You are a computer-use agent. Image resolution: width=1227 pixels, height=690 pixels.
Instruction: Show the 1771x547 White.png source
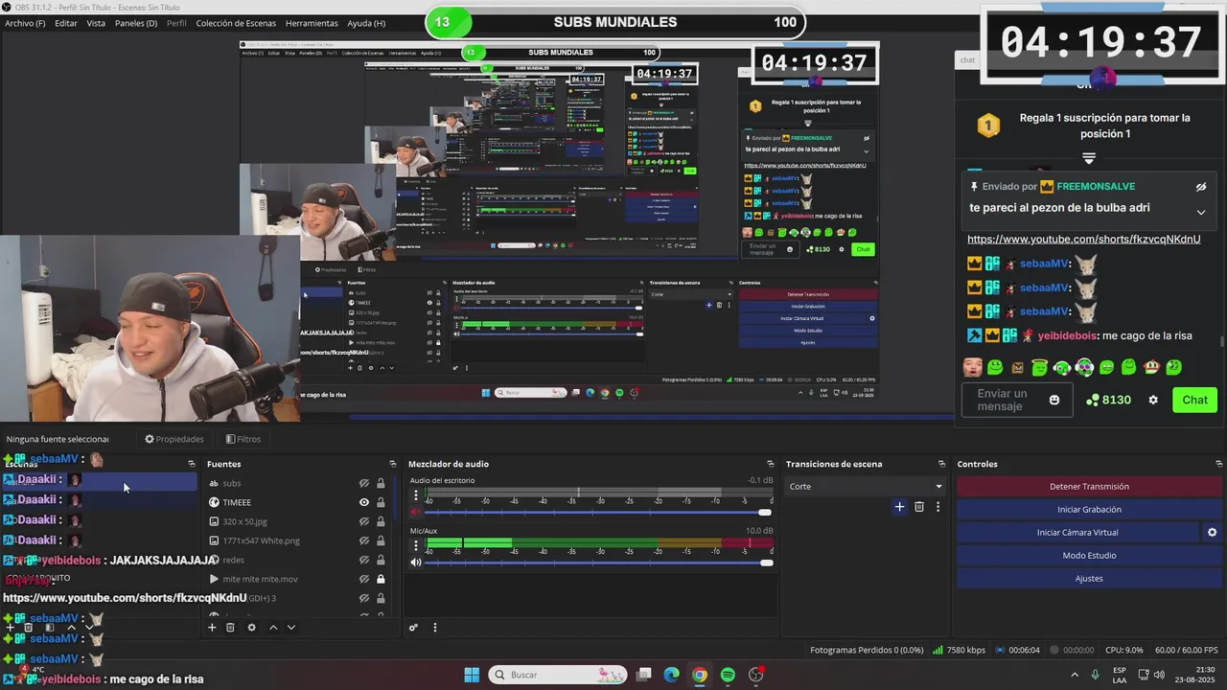pos(364,540)
